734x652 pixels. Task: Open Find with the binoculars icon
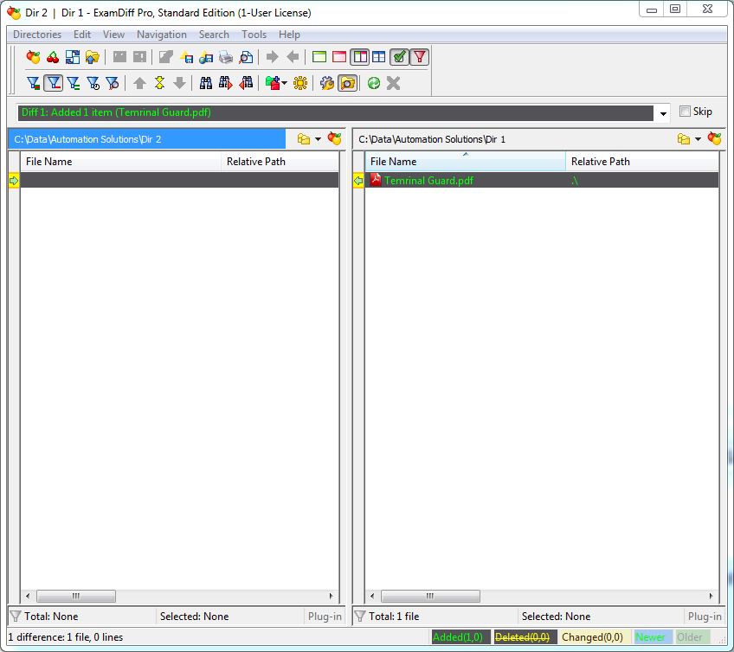point(205,83)
